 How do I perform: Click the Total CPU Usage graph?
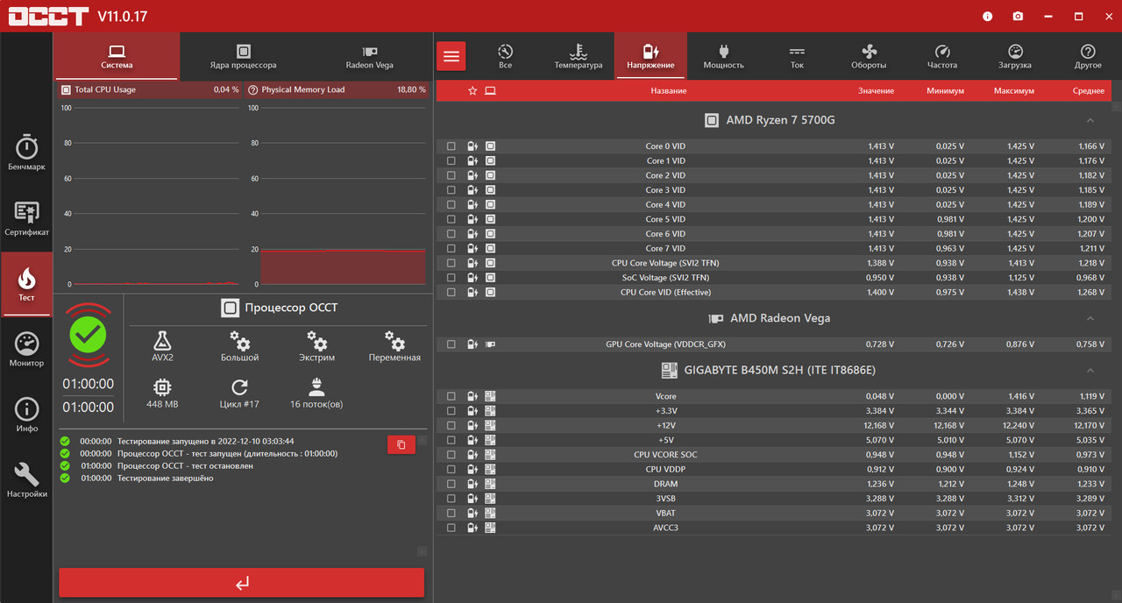pyautogui.click(x=149, y=195)
